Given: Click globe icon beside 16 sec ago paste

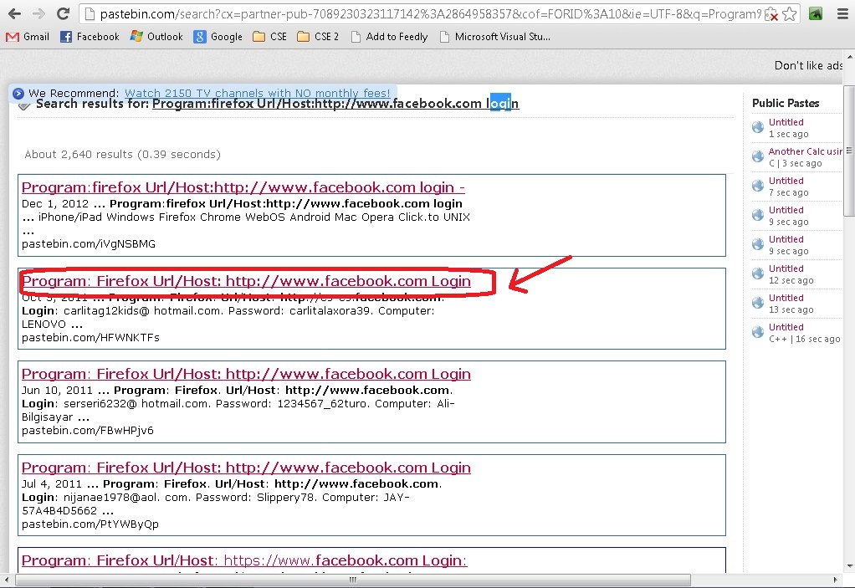Looking at the screenshot, I should pos(758,332).
